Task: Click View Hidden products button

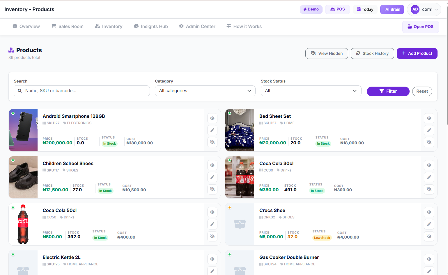Action: pyautogui.click(x=327, y=53)
